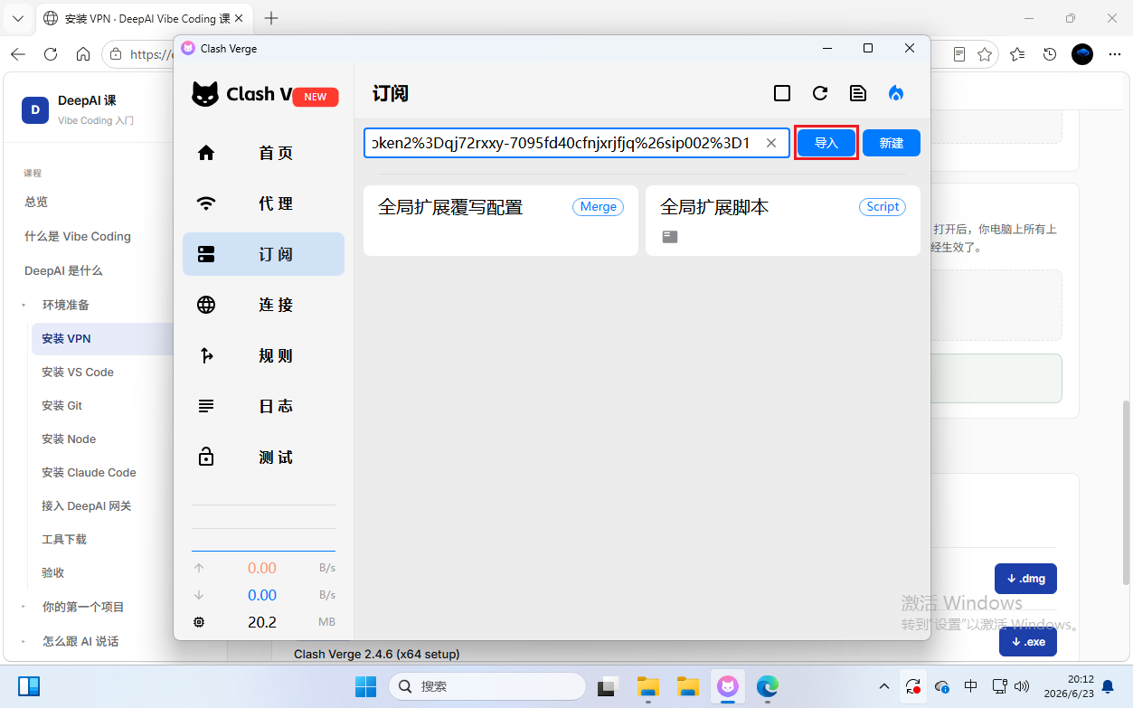Open 连接 connections page
This screenshot has height=708, width=1133.
263,305
